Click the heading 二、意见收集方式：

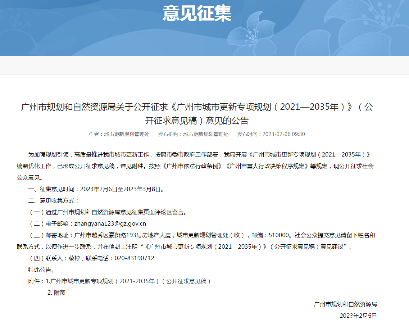(54, 201)
